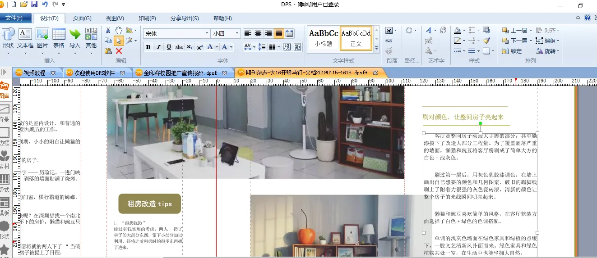The image size is (597, 258).
Task: Toggle underline formatting
Action: tap(169, 47)
